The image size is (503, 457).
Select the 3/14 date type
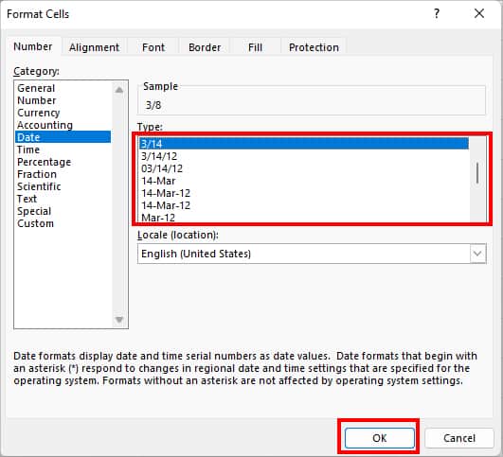pos(304,144)
